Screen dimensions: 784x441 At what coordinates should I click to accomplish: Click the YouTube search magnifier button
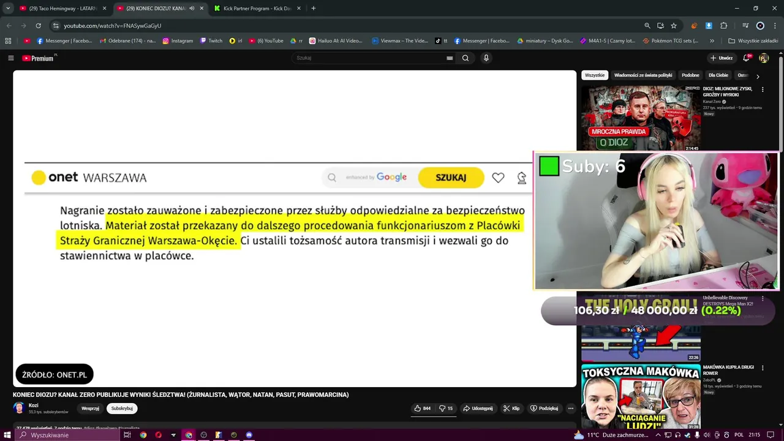coord(466,58)
